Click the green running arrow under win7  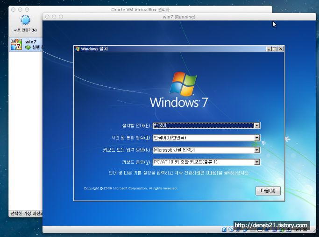28,48
